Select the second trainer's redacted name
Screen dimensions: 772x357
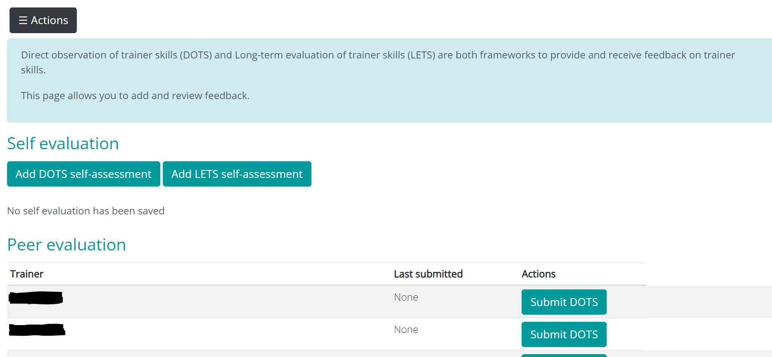click(37, 330)
